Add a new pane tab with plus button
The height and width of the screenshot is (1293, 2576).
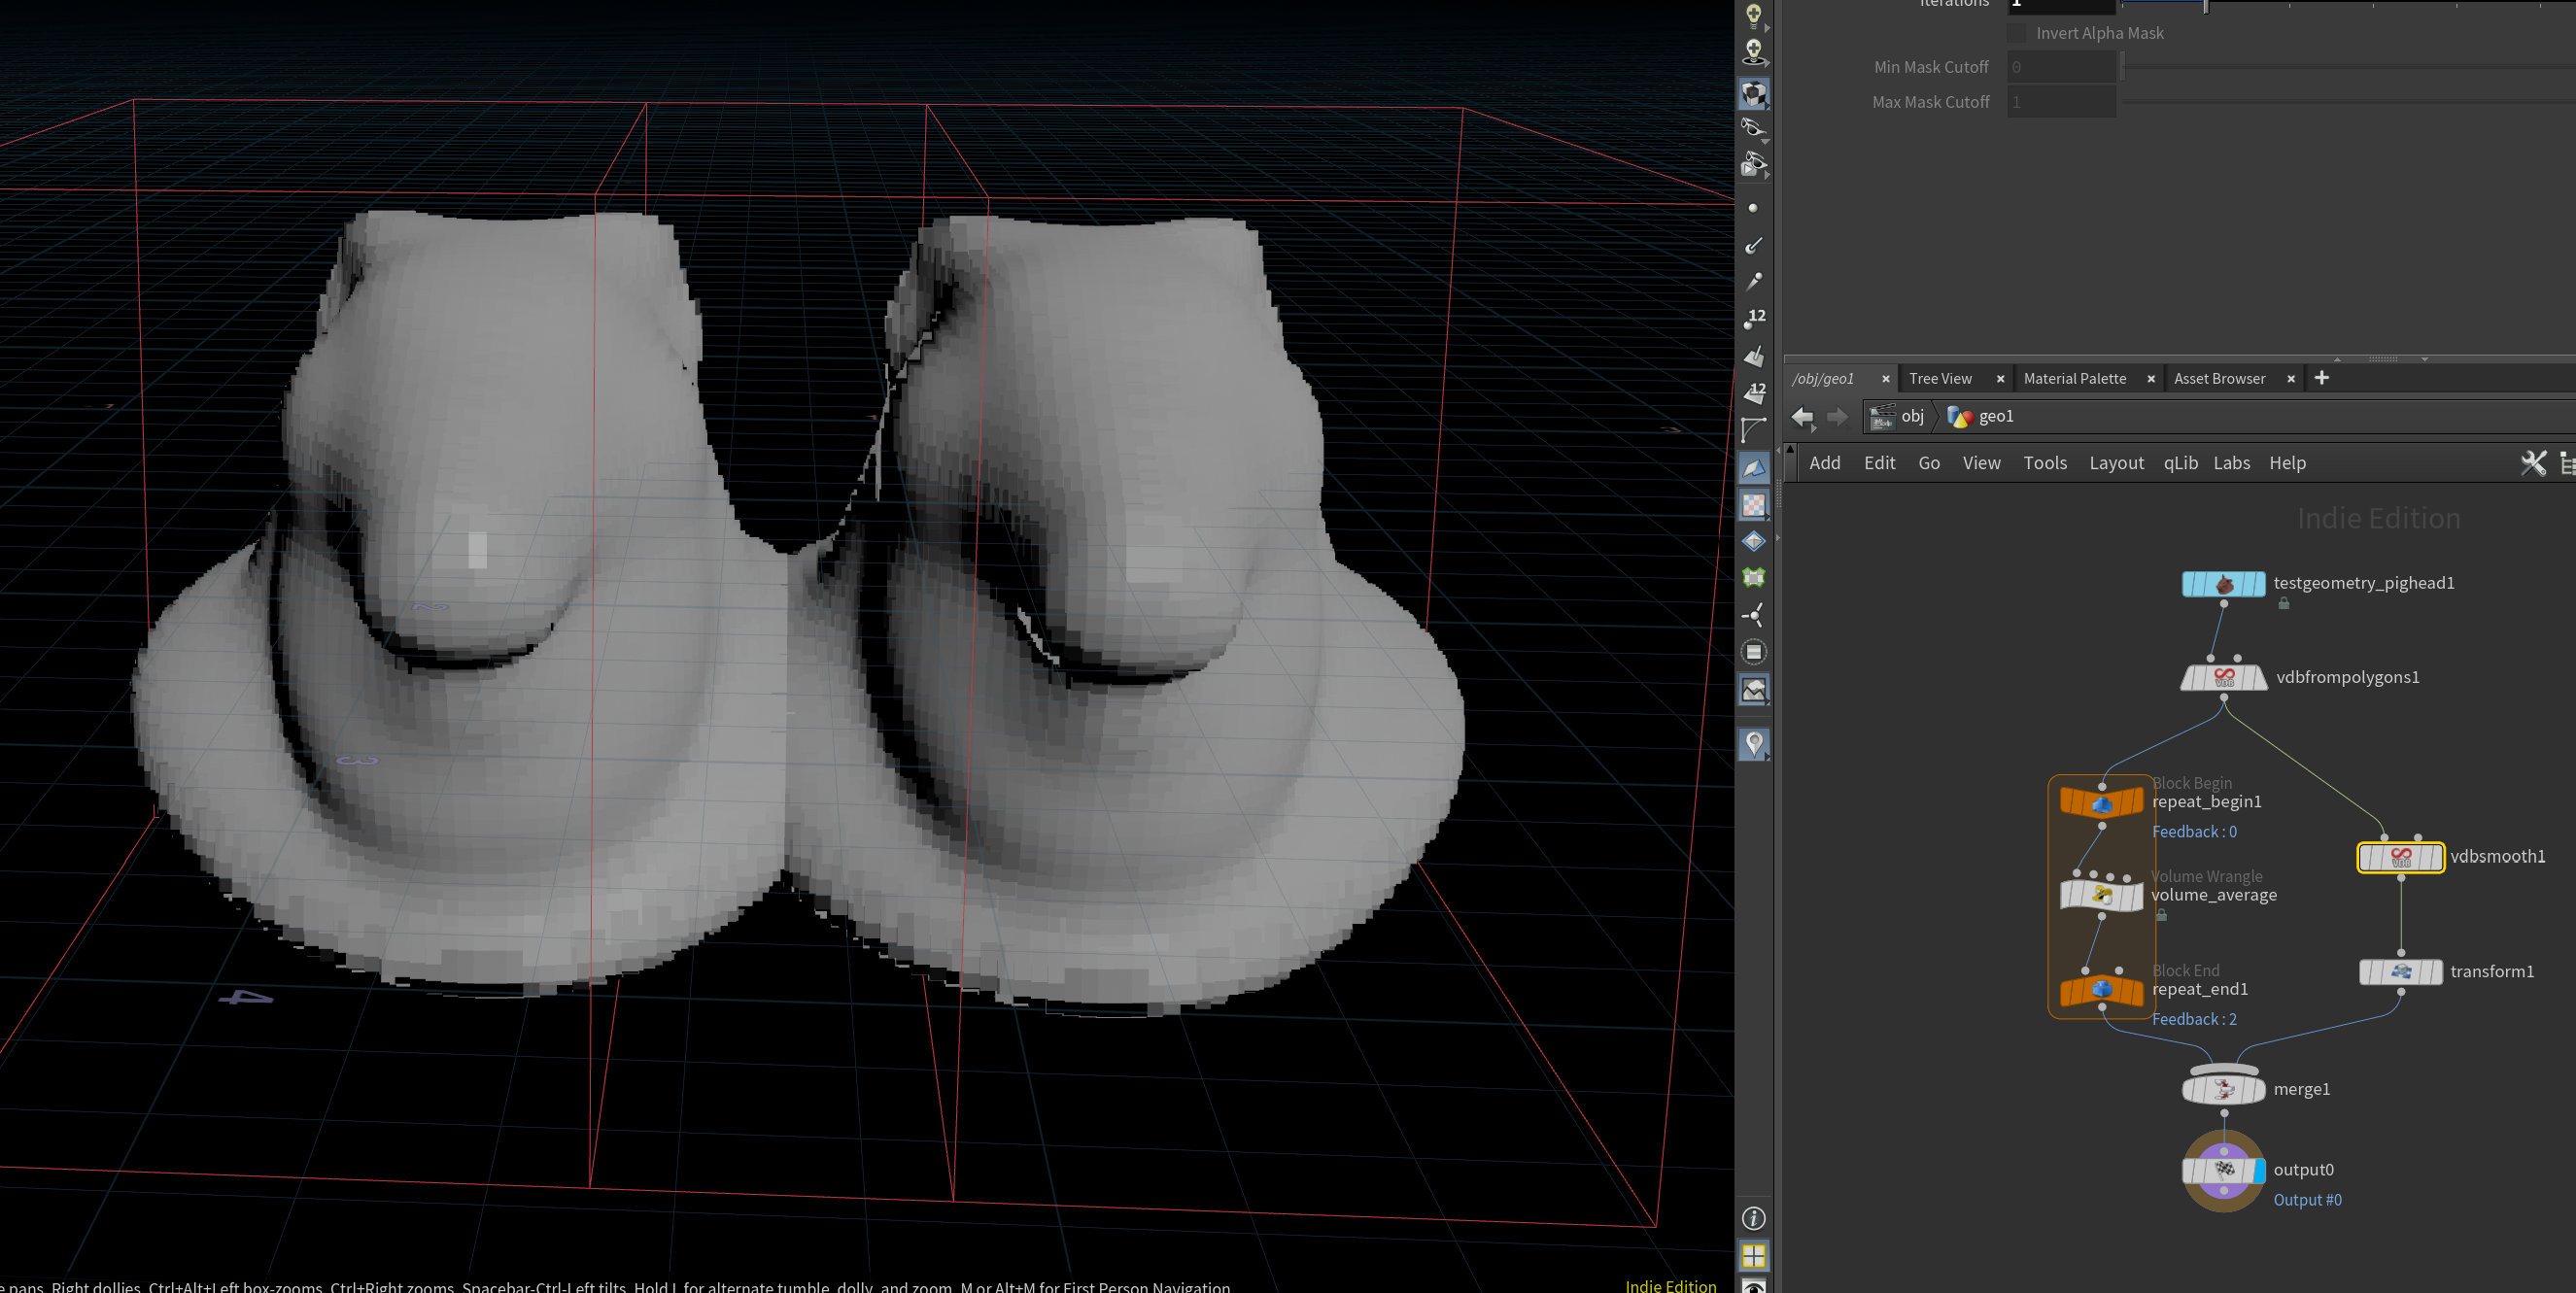(2321, 378)
